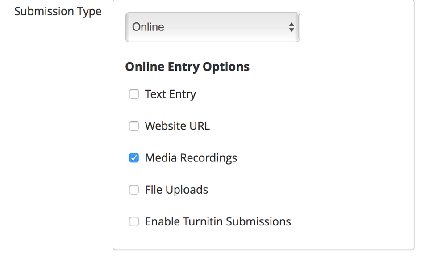Click the upward triangle in the Online selector
446x259 pixels.
(291, 24)
